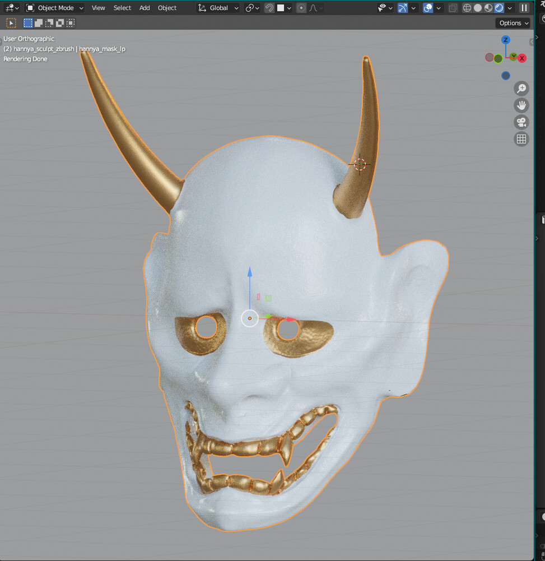Toggle snapping magnet icon
Image resolution: width=545 pixels, height=561 pixels.
pyautogui.click(x=269, y=8)
